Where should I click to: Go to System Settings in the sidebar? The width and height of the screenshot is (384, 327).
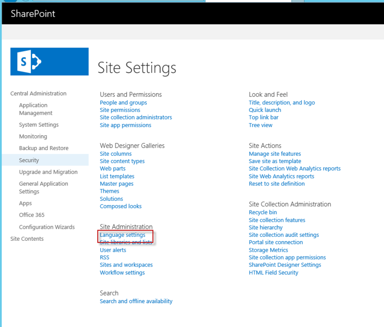coord(39,125)
